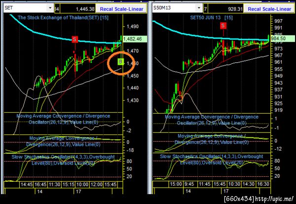Click chart title SET50 JUN 13 [15]
This screenshot has width=296, height=204.
[212, 18]
